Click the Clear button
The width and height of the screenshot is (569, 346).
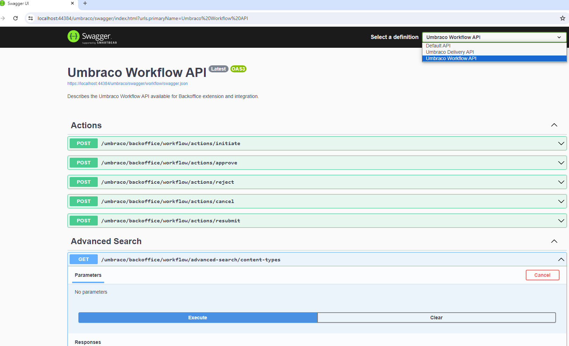click(436, 318)
